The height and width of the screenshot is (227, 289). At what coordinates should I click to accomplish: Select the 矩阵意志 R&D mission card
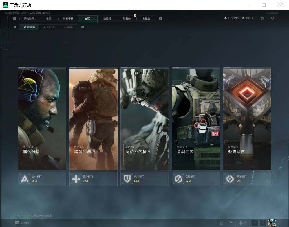247,119
